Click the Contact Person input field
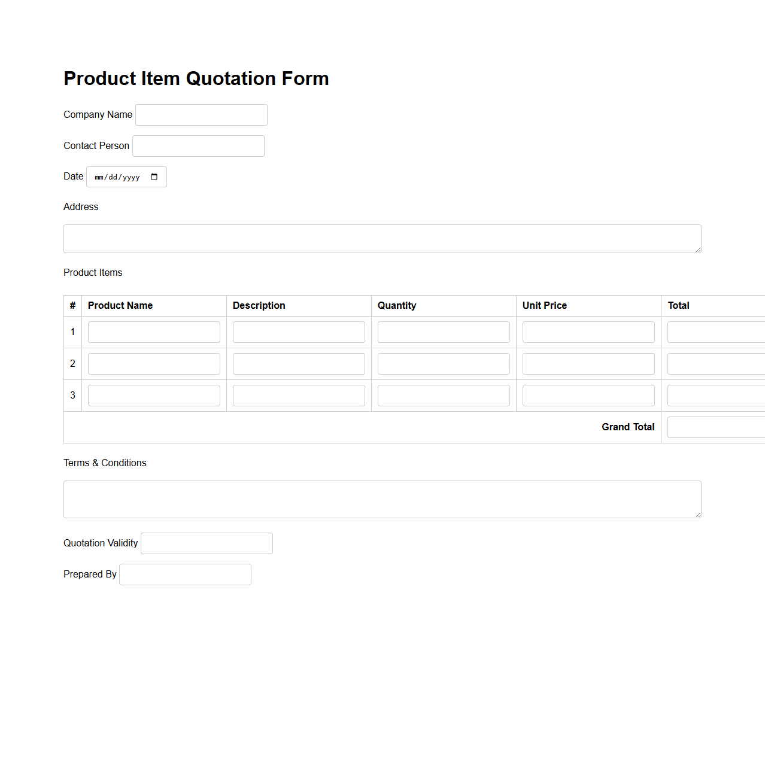This screenshot has width=765, height=769. 198,145
